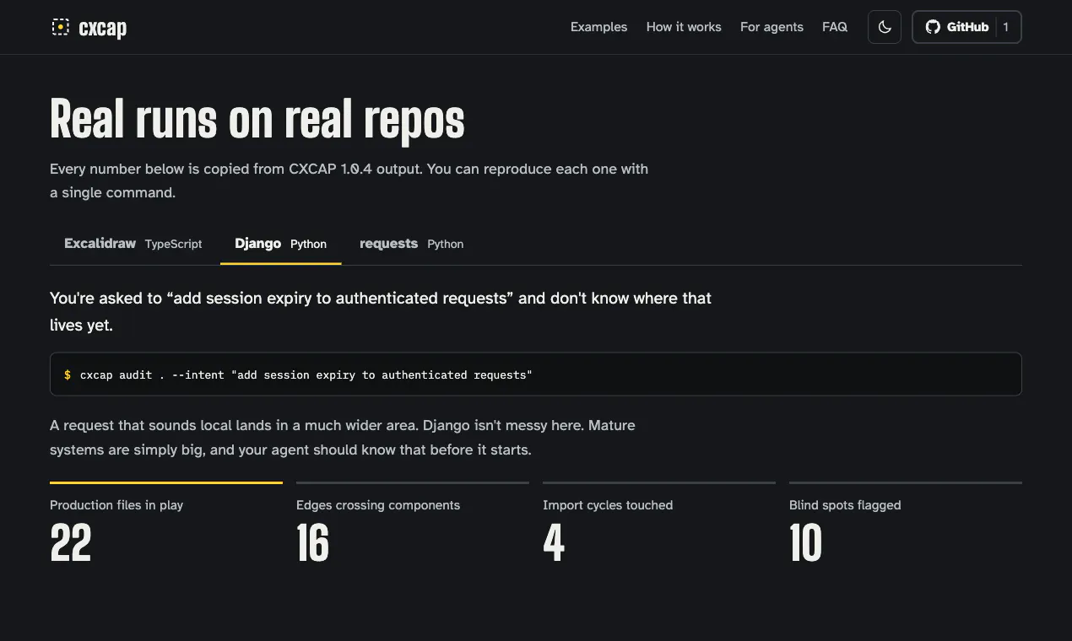Click the number 22 value
This screenshot has width=1072, height=641.
click(71, 543)
